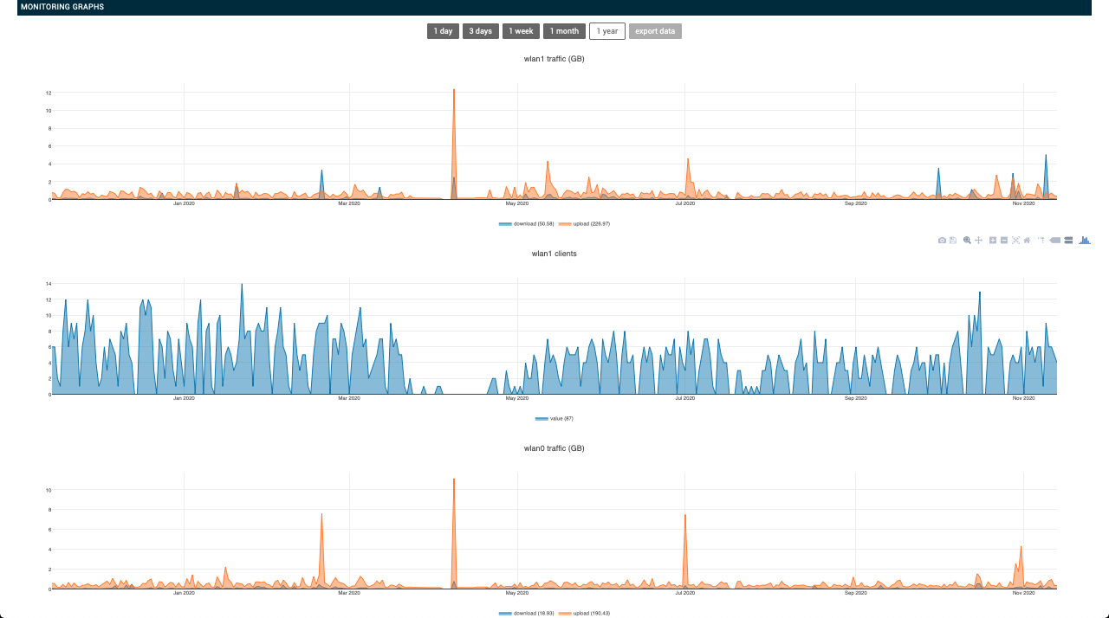Switch to the 1 day time range
Image resolution: width=1109 pixels, height=618 pixels.
pyautogui.click(x=443, y=31)
